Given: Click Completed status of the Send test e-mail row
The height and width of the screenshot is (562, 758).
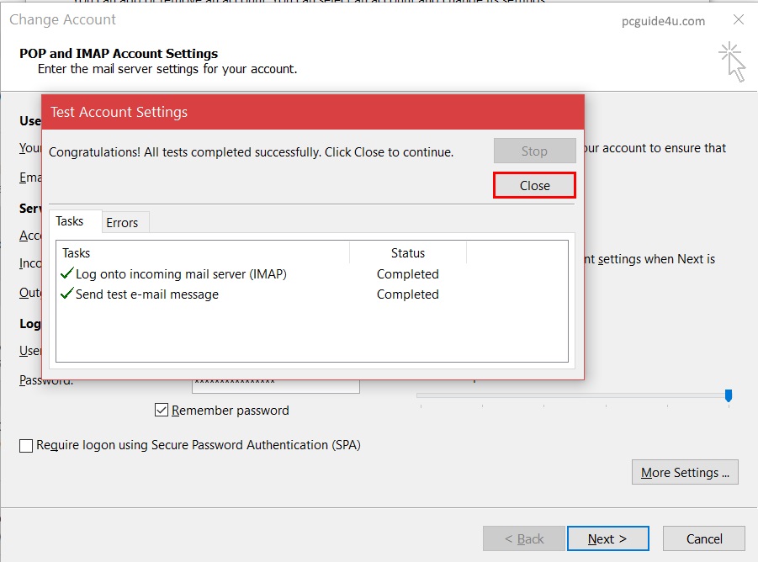Looking at the screenshot, I should pyautogui.click(x=408, y=294).
